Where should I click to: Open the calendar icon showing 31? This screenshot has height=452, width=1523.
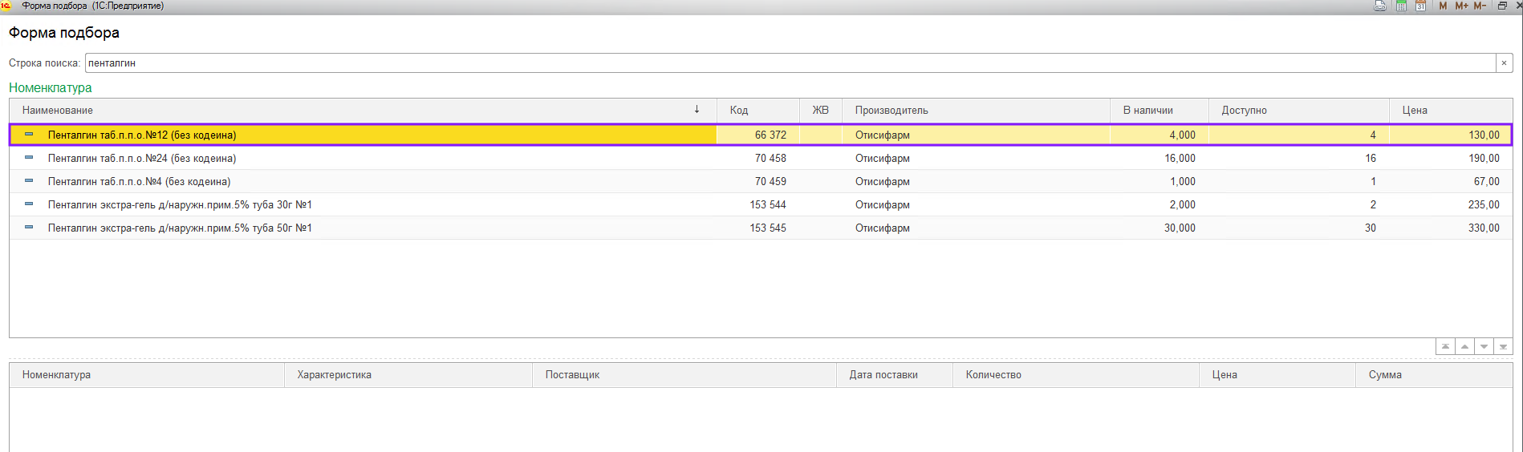[x=1420, y=6]
